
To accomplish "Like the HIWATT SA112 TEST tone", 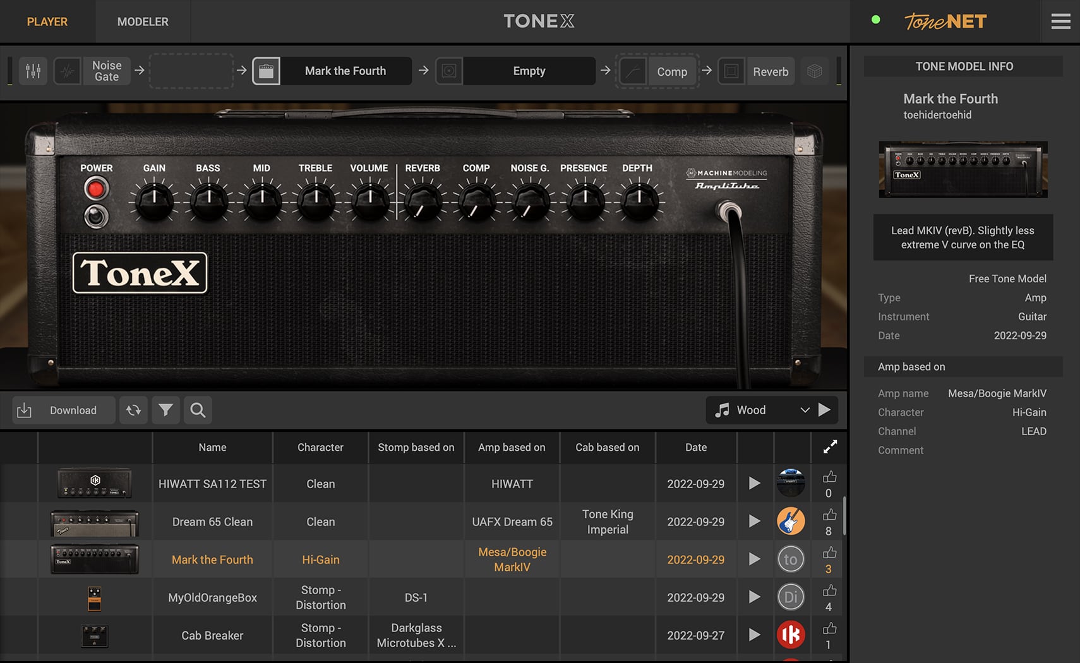I will 829,477.
